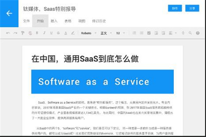Click the paragraph starting with 从SaaS中的两个S
Viewport: 206px width, 137px height.
tap(103, 131)
